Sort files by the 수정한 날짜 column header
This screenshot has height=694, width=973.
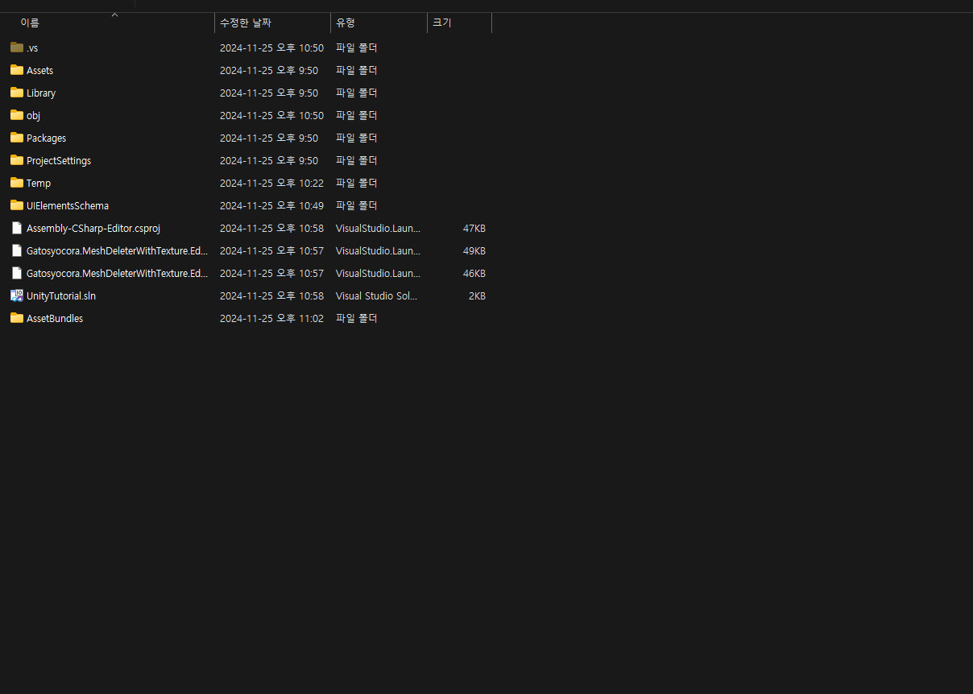pyautogui.click(x=245, y=23)
